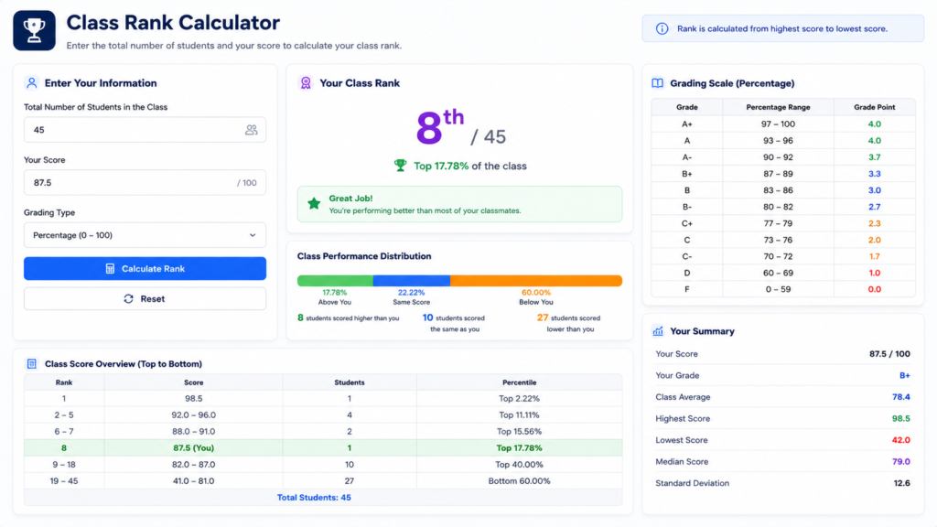Click the Median Score value 79.0
Image resolution: width=937 pixels, height=527 pixels.
pos(900,462)
